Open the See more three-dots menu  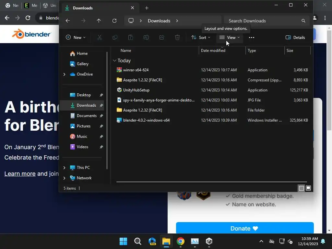[x=252, y=38]
